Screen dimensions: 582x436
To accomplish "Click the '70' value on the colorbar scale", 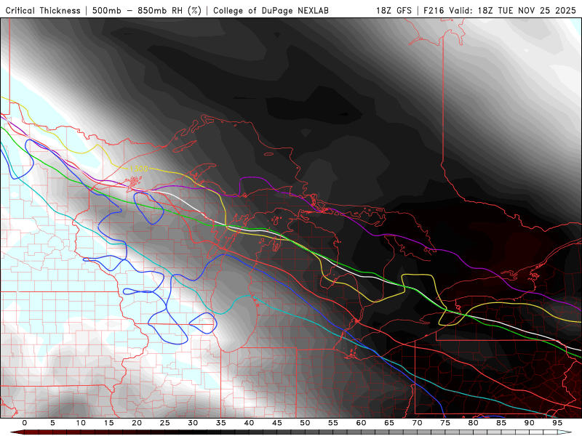I will tap(417, 423).
